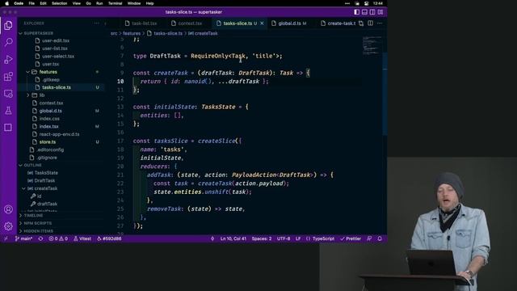Click features in the breadcrumb path
The height and width of the screenshot is (291, 517).
(x=132, y=33)
